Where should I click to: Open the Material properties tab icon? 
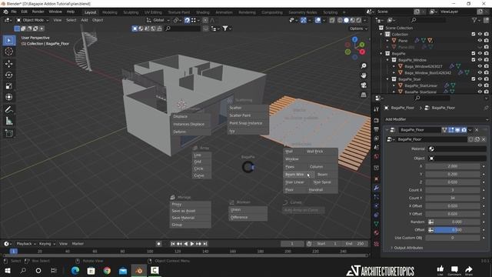coord(376,232)
